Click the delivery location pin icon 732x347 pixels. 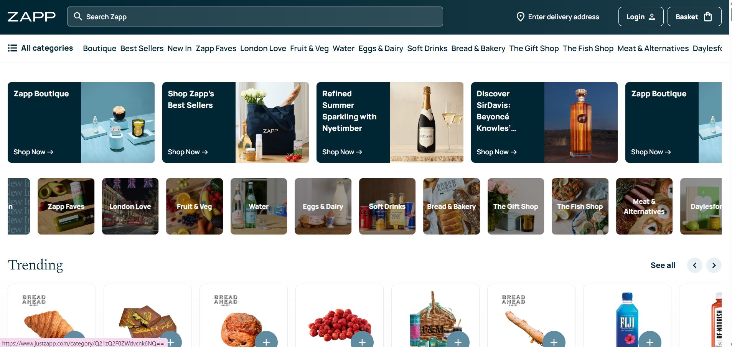tap(520, 17)
